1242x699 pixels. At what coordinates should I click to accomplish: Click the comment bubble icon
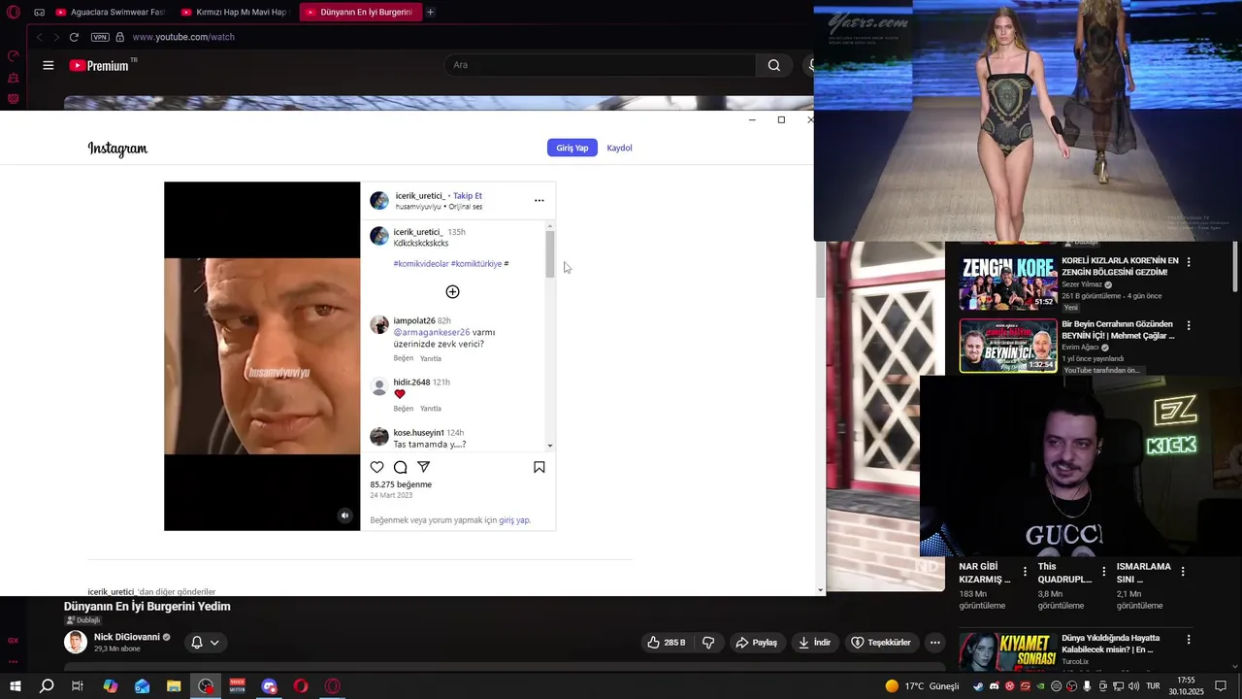tap(400, 467)
